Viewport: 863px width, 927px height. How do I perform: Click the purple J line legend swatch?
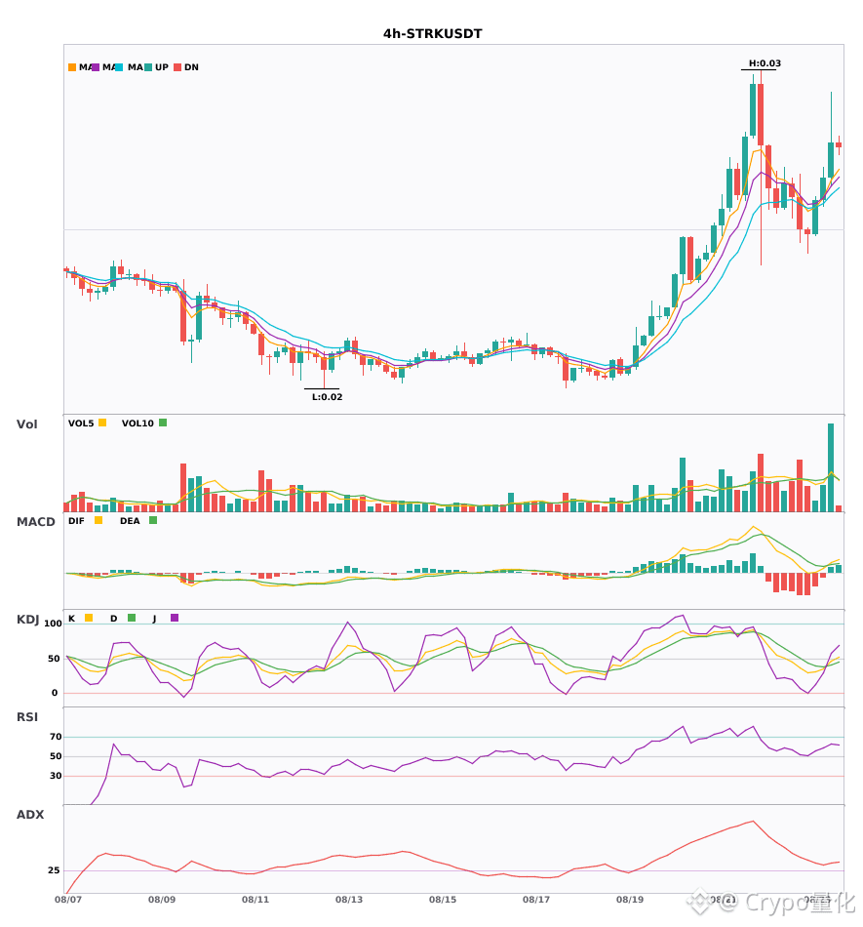[175, 618]
